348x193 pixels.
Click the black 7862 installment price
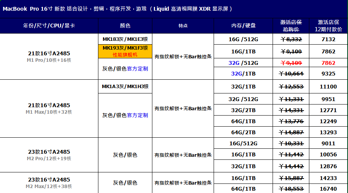(x=328, y=51)
